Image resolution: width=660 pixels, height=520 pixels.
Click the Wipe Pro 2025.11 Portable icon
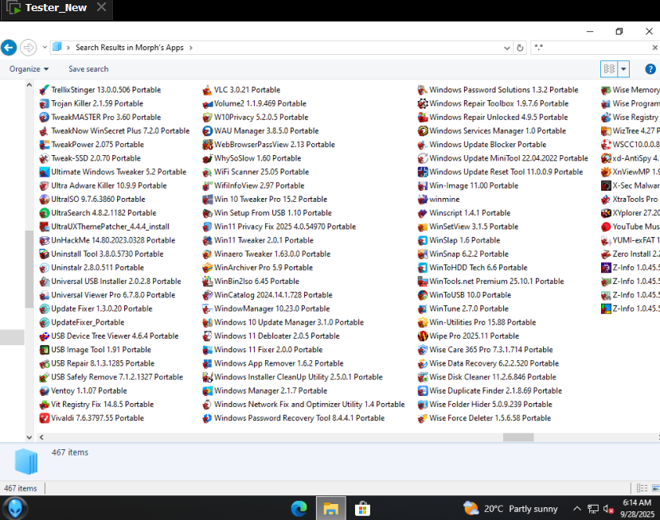(422, 336)
